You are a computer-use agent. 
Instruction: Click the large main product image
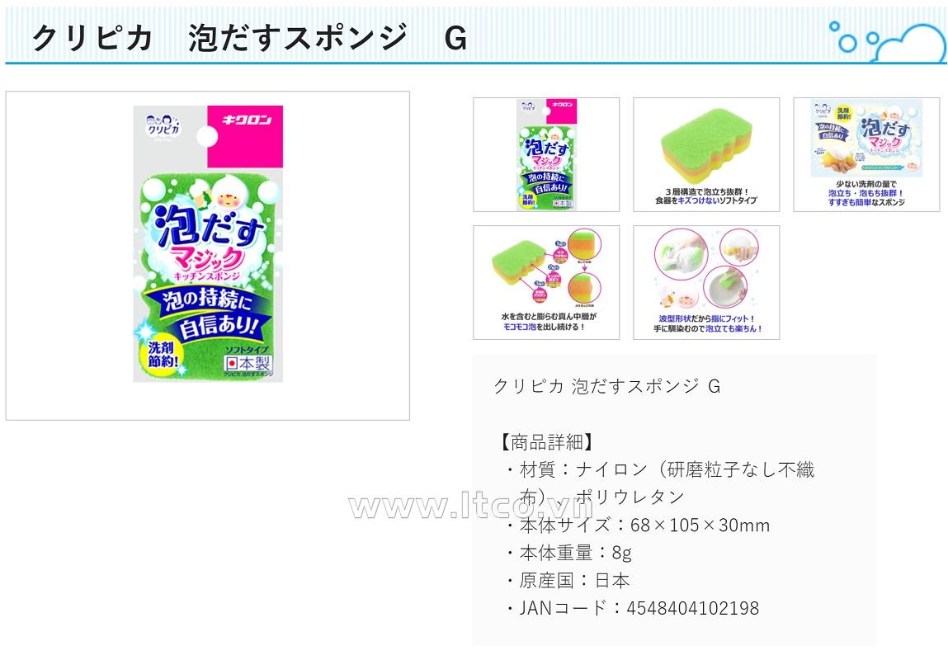click(x=208, y=256)
